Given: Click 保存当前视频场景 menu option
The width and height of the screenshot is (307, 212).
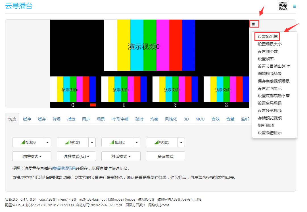Looking at the screenshot, I should click(273, 81).
